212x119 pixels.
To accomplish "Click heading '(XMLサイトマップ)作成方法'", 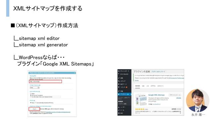I will (47, 25).
